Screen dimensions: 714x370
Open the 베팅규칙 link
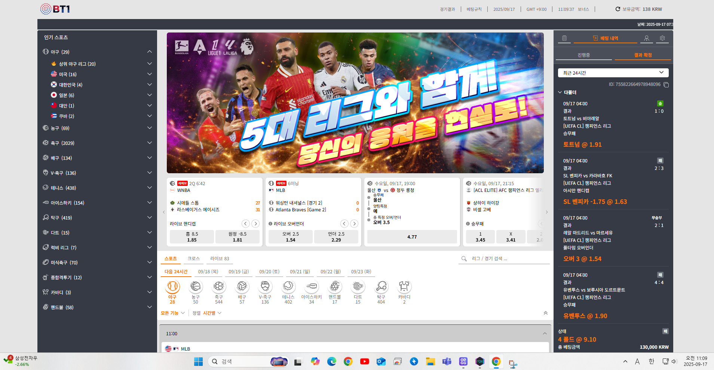click(474, 9)
